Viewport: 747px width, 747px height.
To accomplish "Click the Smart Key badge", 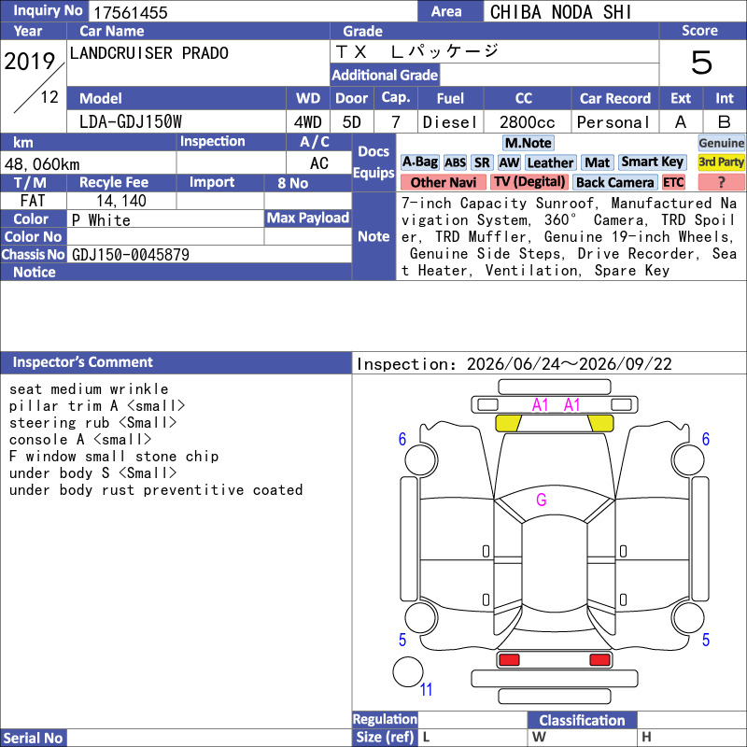I will coord(652,162).
